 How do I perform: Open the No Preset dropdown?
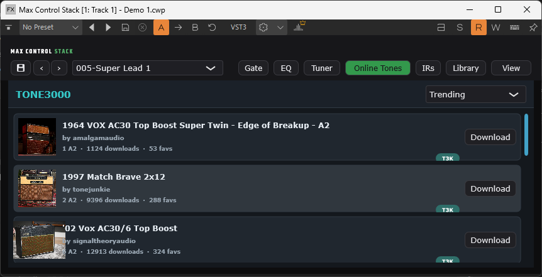(x=51, y=27)
